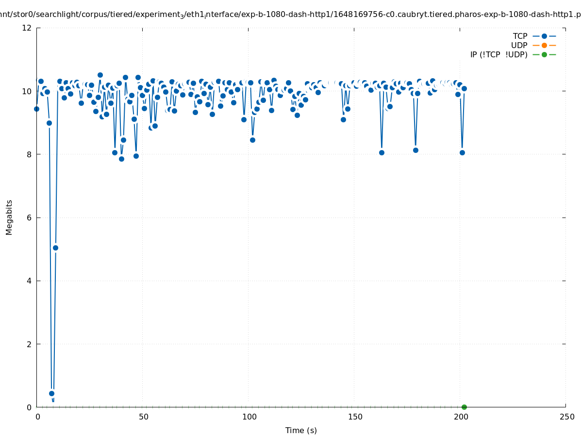
Task: Click the 12 tick label on y-axis
Action: pyautogui.click(x=27, y=28)
